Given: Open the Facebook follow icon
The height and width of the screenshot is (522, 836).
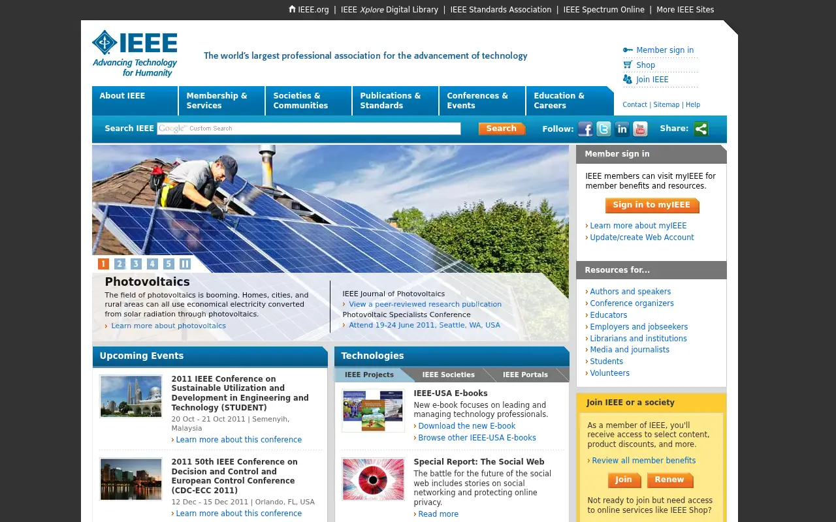Looking at the screenshot, I should pos(585,129).
